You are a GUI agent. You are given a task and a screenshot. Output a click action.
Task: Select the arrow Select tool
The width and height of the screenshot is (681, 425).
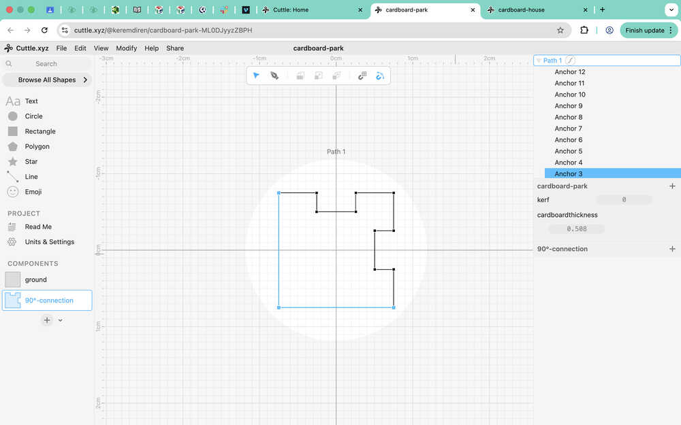click(x=256, y=75)
